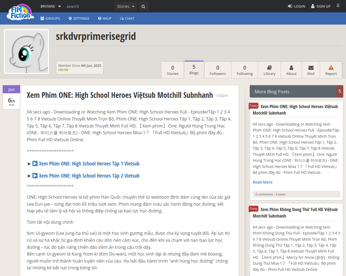
Task: Switch to the Stories tab
Action: tap(173, 70)
